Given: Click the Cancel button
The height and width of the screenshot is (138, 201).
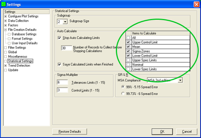Looking at the screenshot, I should tap(187, 132).
